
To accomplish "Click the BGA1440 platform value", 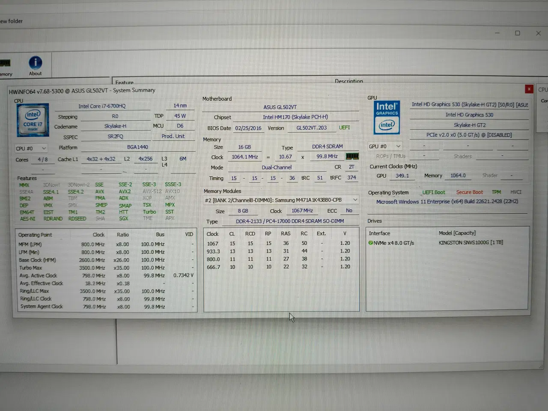I will coord(137,147).
